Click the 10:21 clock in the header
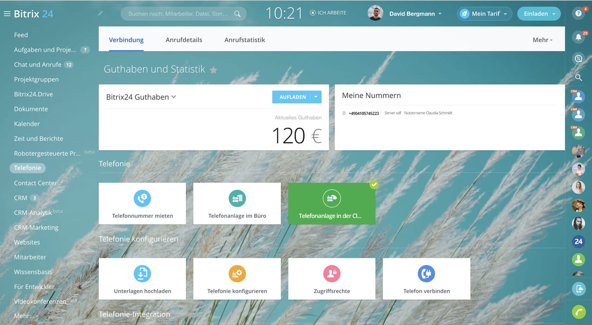592x325 pixels. (x=284, y=13)
